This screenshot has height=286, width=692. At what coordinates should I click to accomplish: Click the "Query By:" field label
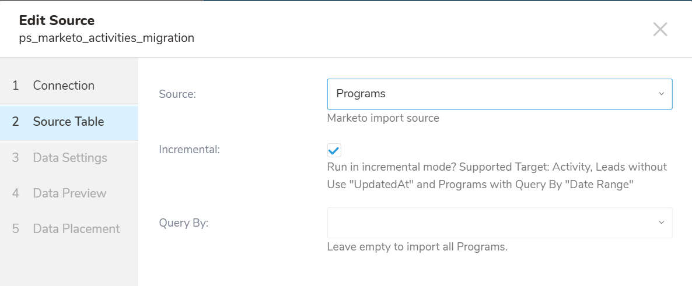coord(183,223)
